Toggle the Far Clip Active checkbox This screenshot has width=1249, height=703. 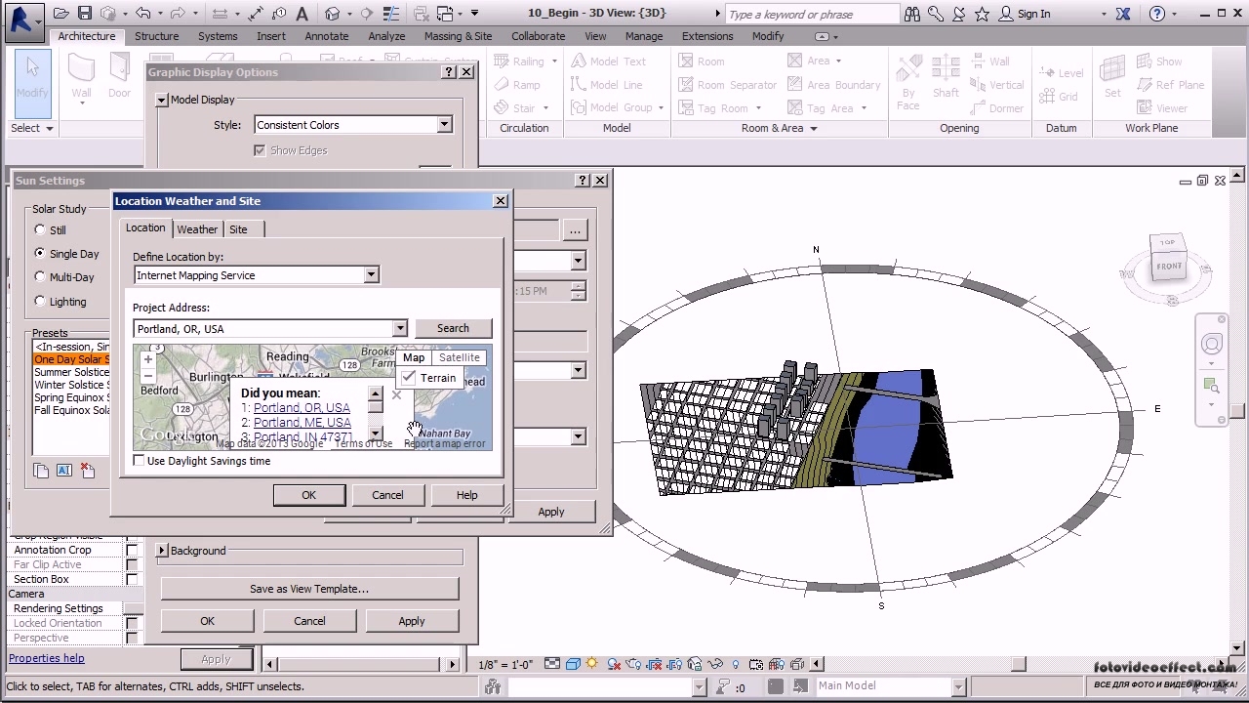[132, 564]
